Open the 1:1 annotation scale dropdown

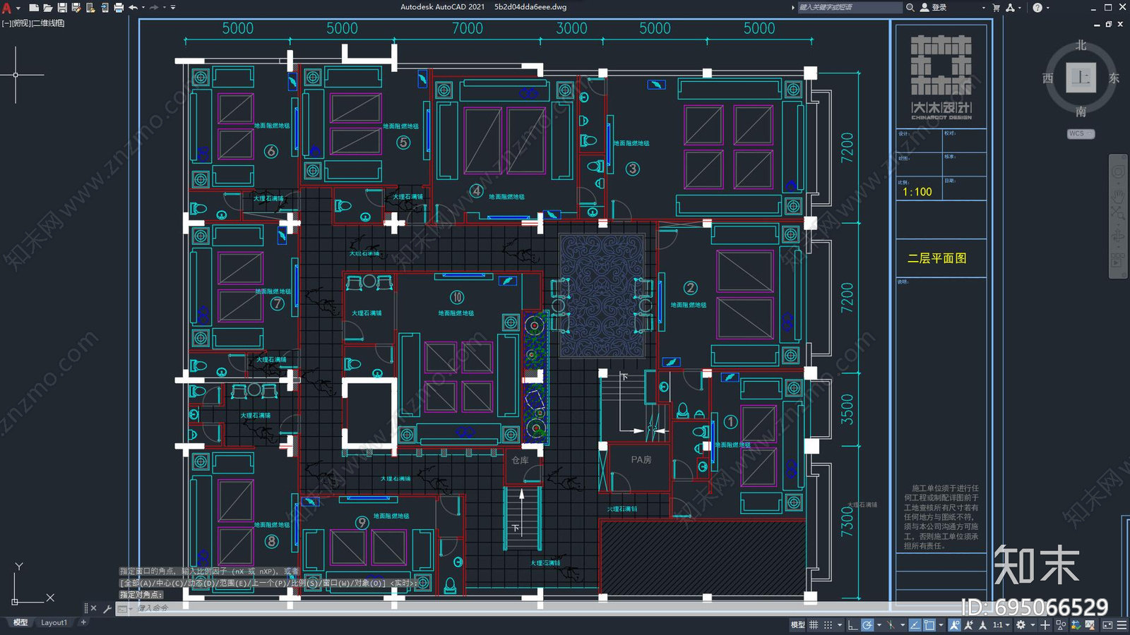[x=1001, y=625]
